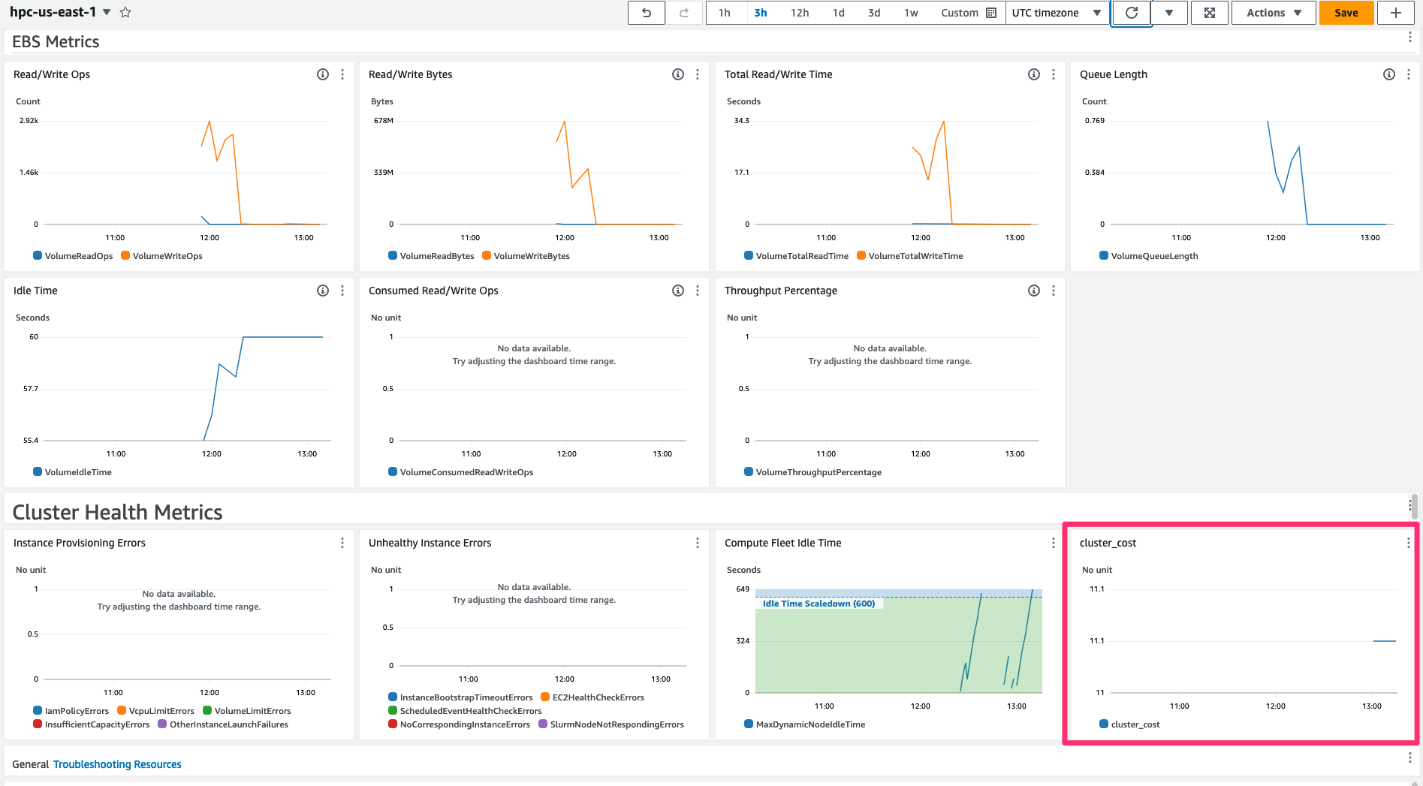Show info for Idle Time widget
This screenshot has width=1423, height=786.
[x=323, y=291]
